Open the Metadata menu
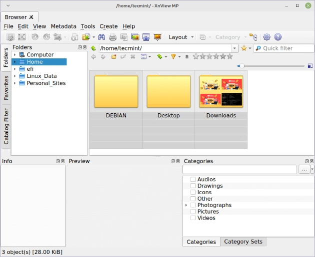Image resolution: width=315 pixels, height=257 pixels. point(63,26)
